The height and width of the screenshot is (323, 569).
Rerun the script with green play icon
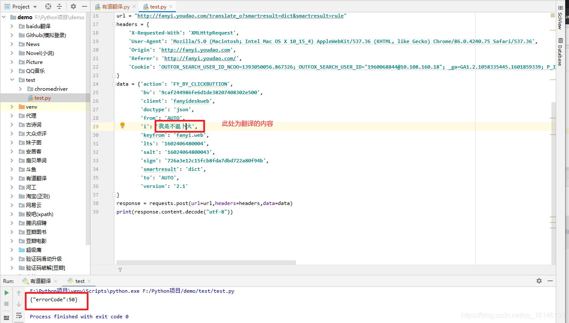coord(6,293)
